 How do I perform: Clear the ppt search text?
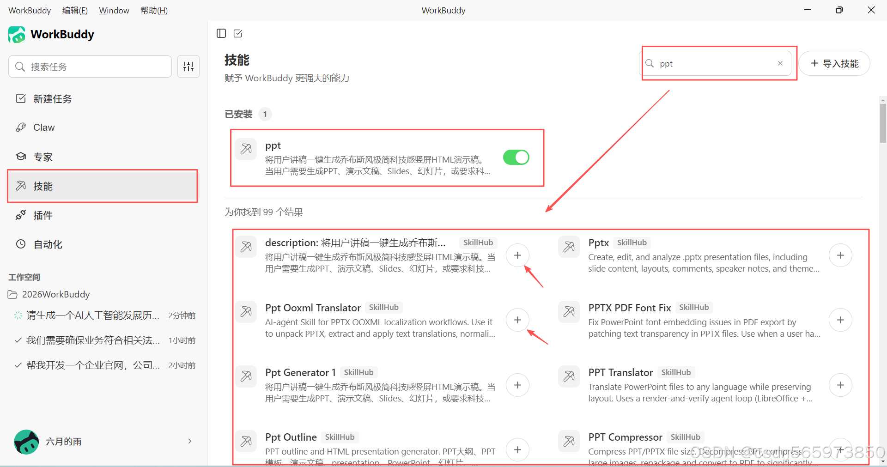click(780, 63)
